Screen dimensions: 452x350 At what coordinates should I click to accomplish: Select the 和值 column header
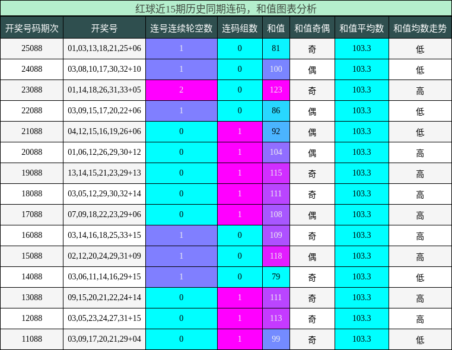276,28
